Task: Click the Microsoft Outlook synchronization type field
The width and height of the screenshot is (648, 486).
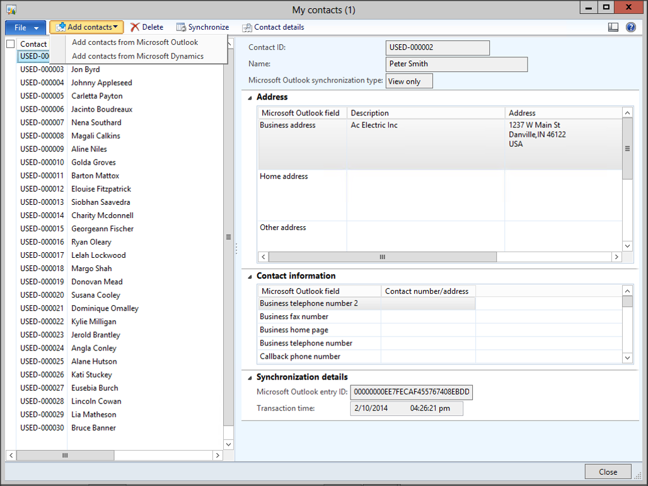Action: pos(408,81)
